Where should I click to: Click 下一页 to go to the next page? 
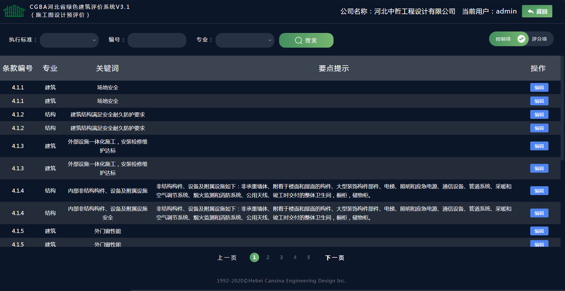pos(334,258)
